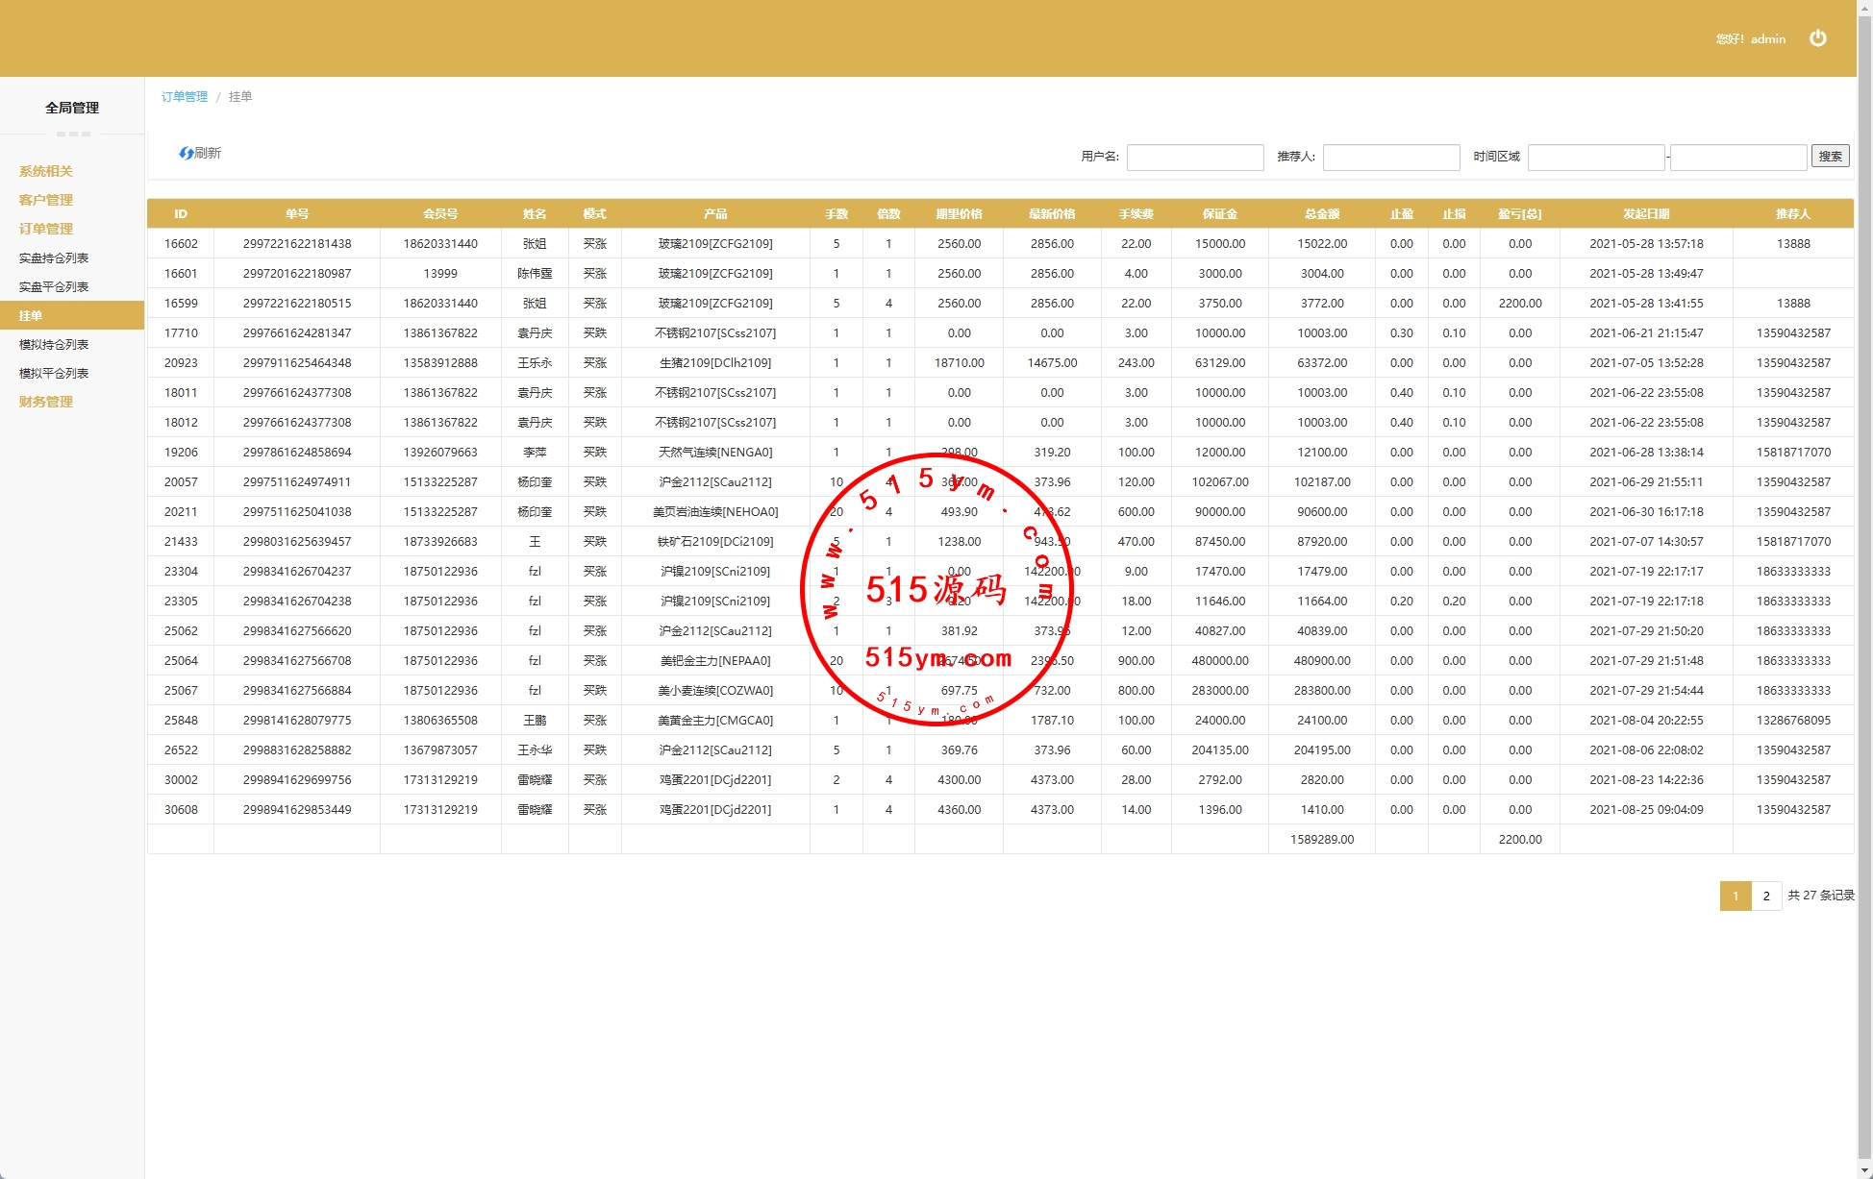Collapse 订单管理 sidebar section
The height and width of the screenshot is (1179, 1873).
click(46, 229)
